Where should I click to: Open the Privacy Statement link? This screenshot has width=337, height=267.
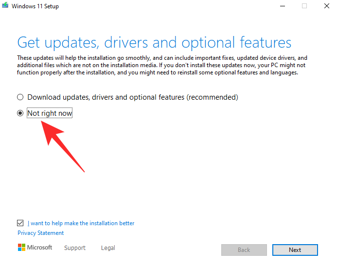[x=41, y=233]
